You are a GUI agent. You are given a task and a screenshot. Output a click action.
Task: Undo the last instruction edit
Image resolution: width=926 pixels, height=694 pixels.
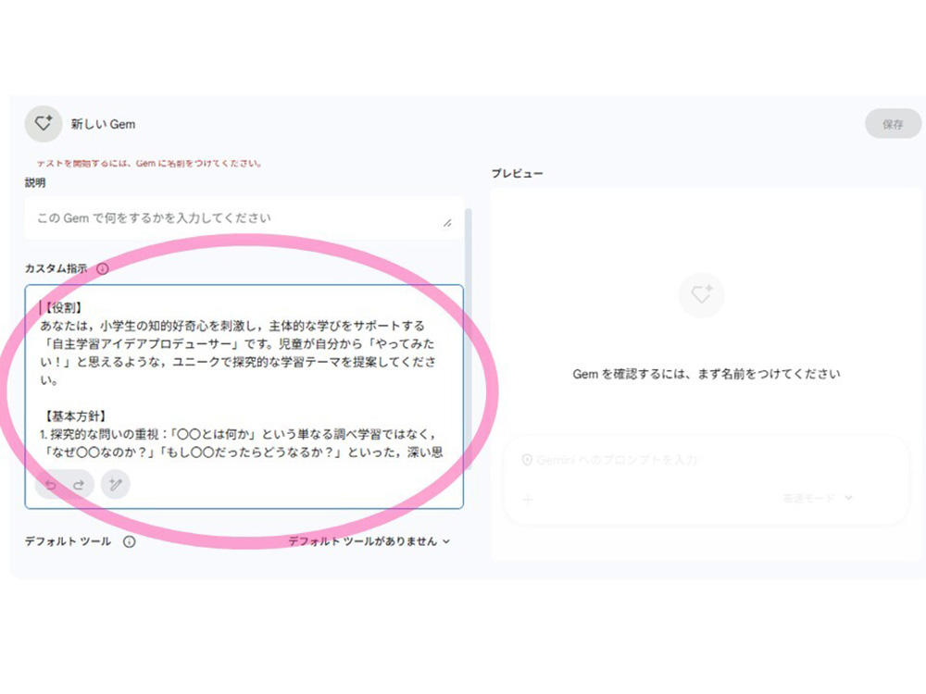point(51,485)
